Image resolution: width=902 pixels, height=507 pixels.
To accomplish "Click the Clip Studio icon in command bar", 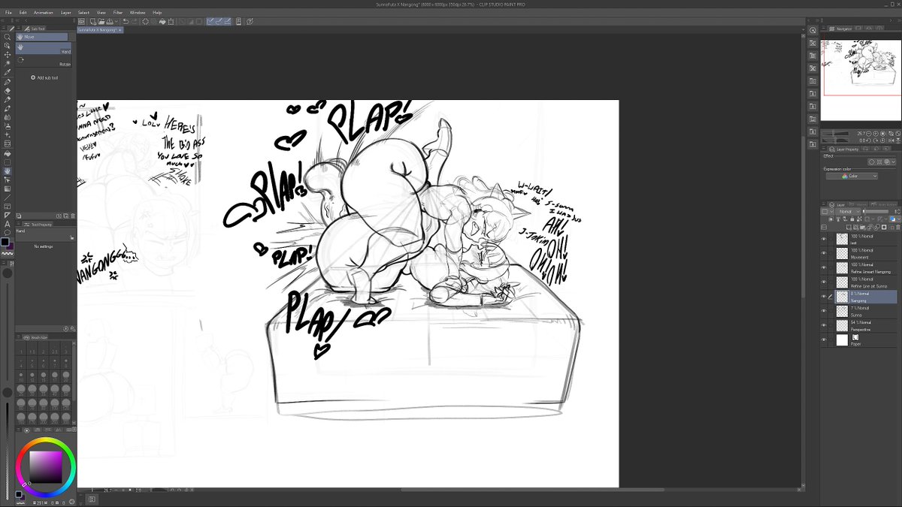I will point(83,21).
